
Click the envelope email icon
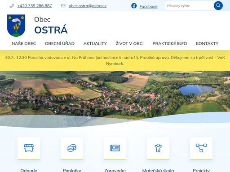63,6
